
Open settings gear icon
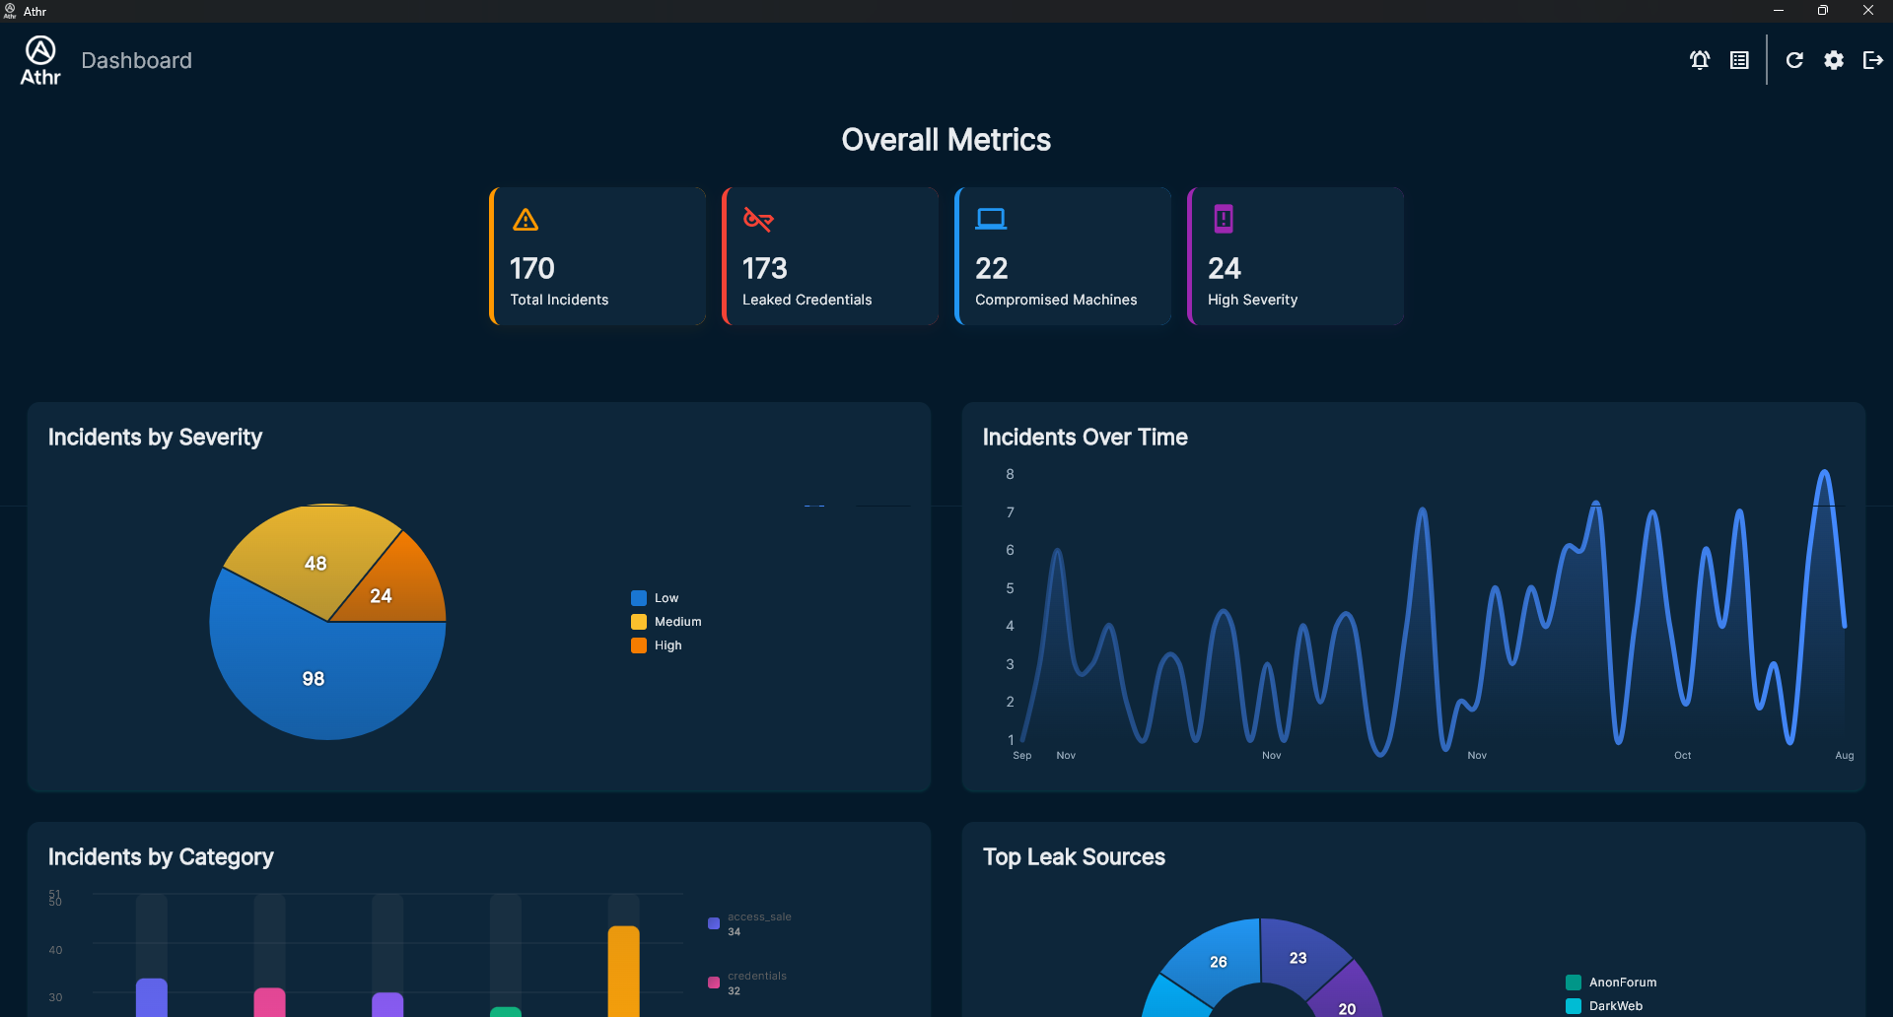coord(1834,60)
